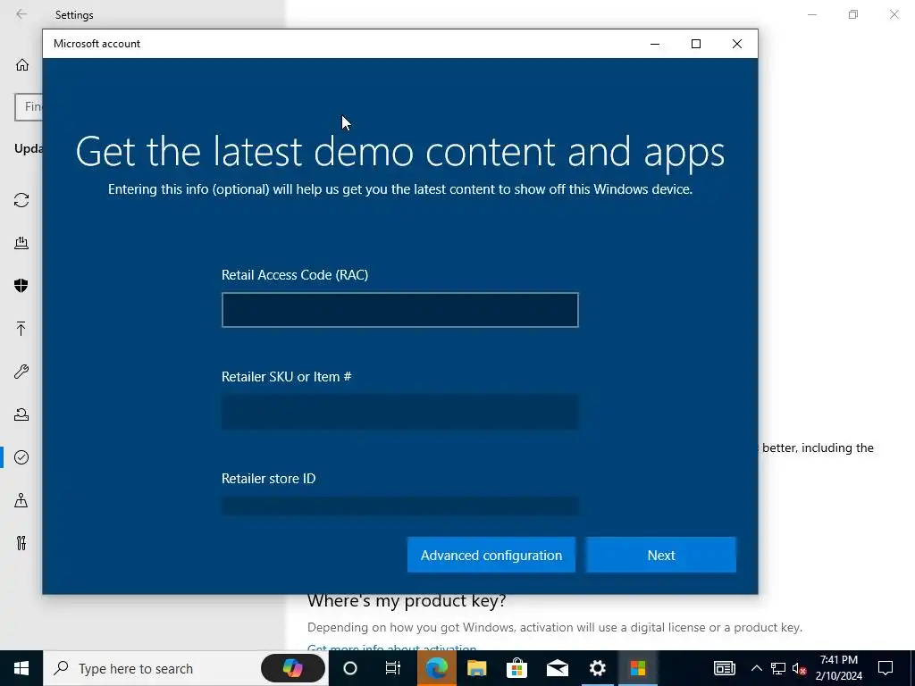
Task: Open Windows Security shield icon
Action: pyautogui.click(x=21, y=285)
